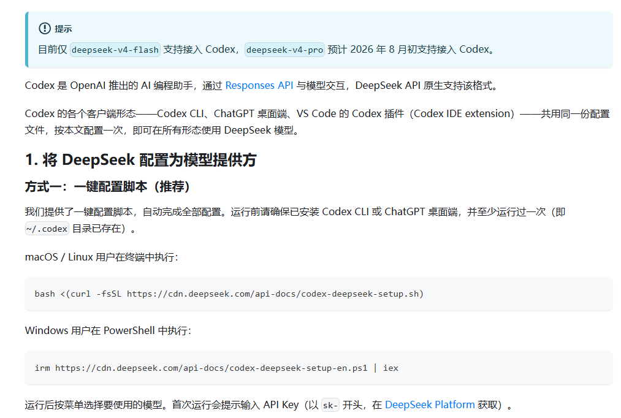Screen dimensions: 621x418
Task: Click the bash curl setup command block
Action: 319,294
